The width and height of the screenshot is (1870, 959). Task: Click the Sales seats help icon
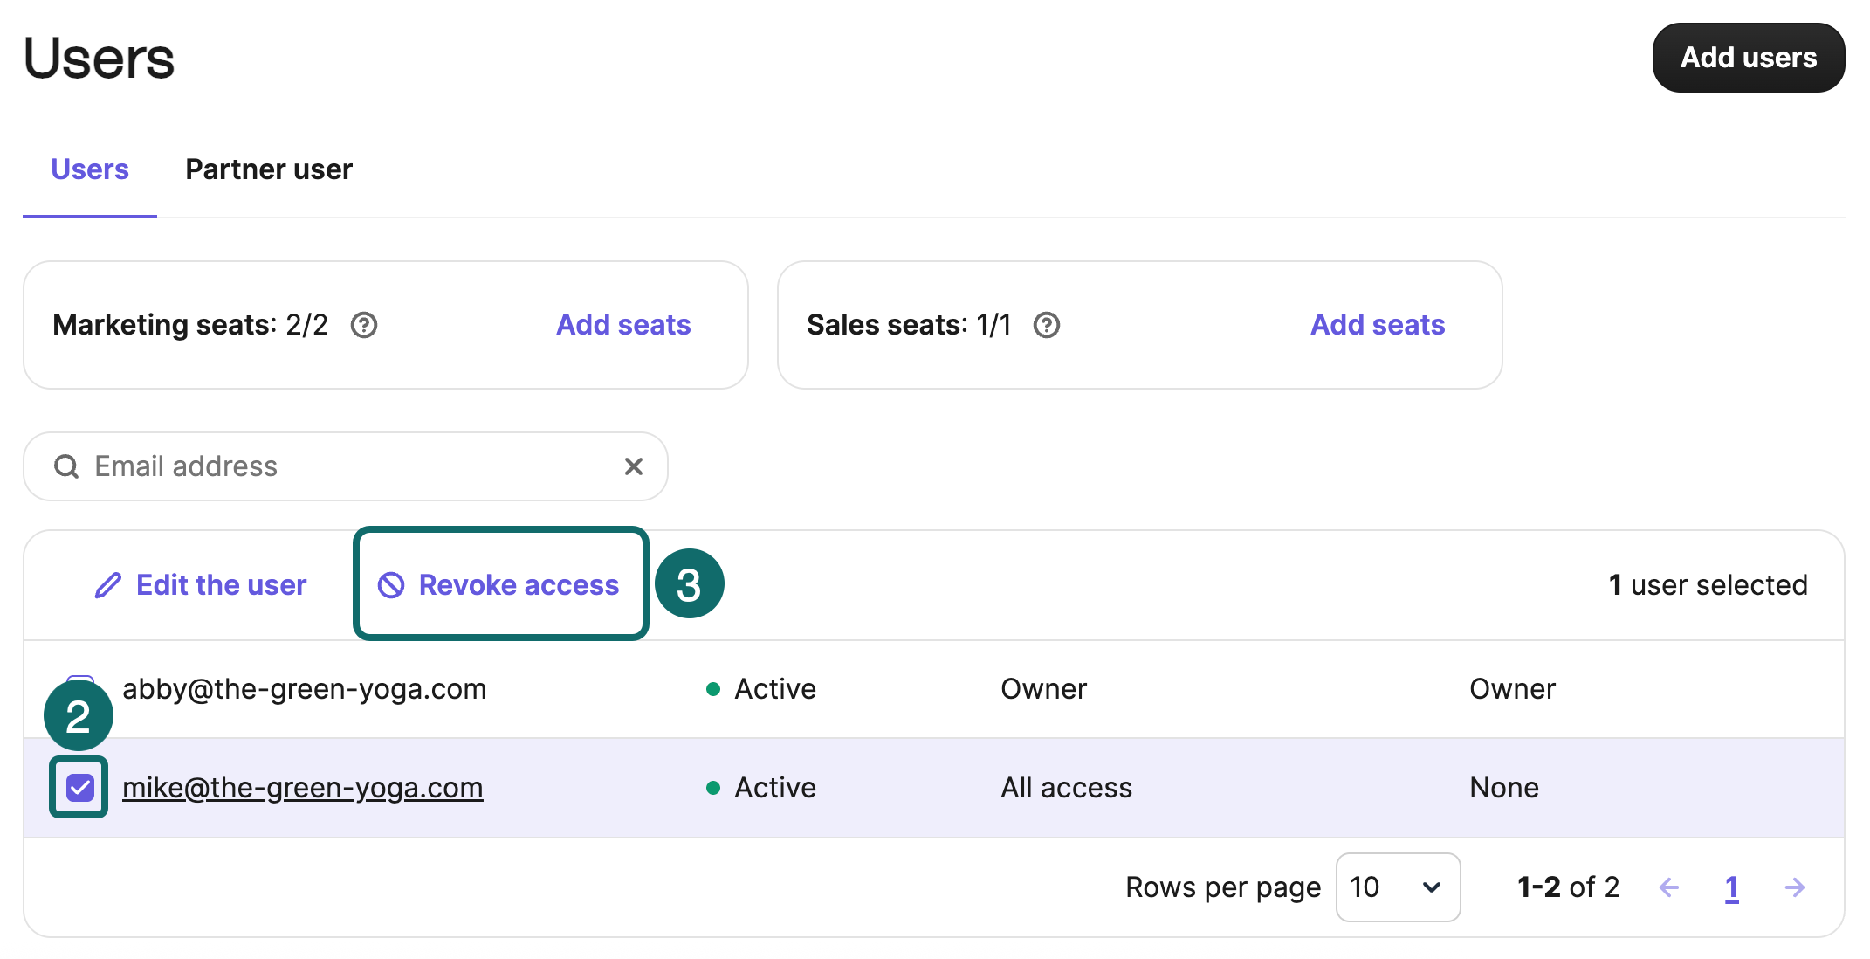pos(1046,325)
